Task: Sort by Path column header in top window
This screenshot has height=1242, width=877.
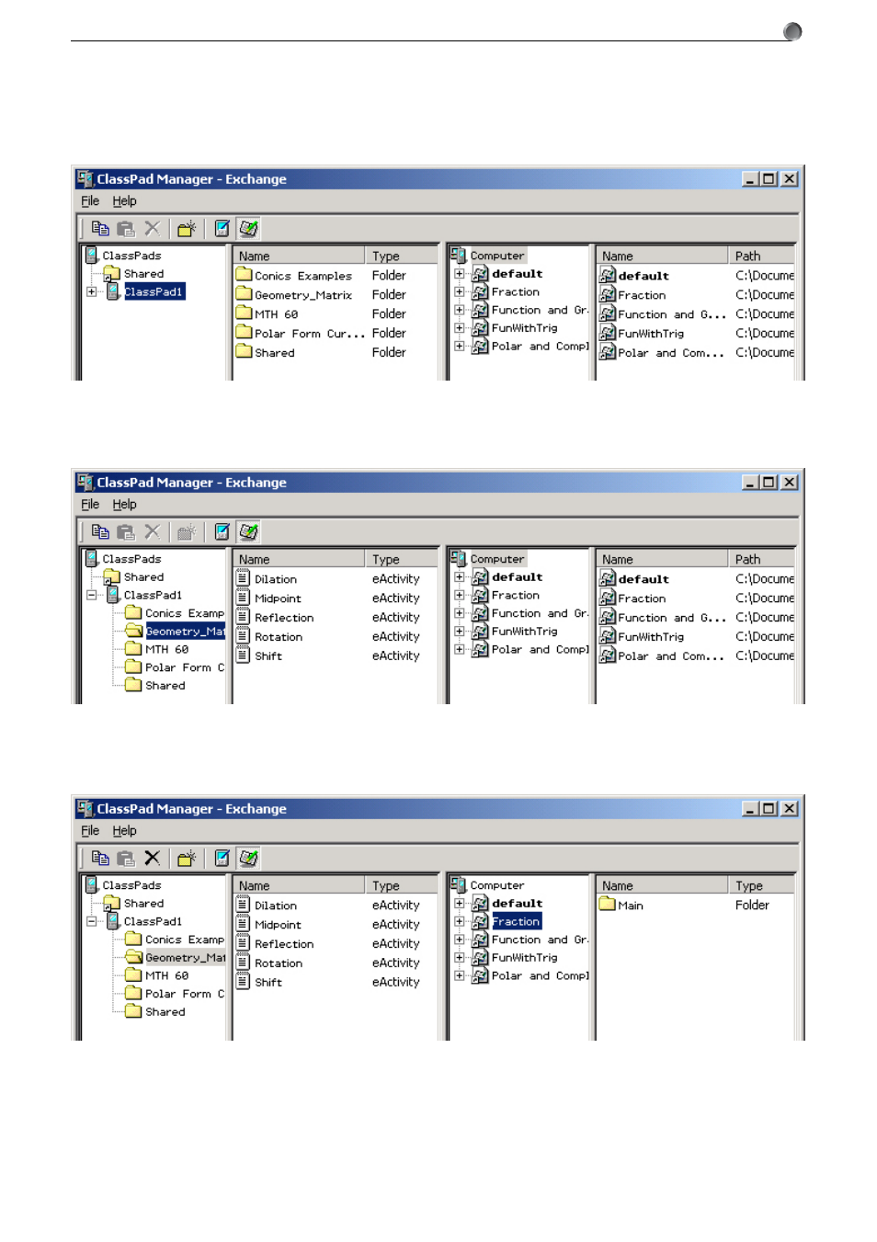Action: [761, 256]
